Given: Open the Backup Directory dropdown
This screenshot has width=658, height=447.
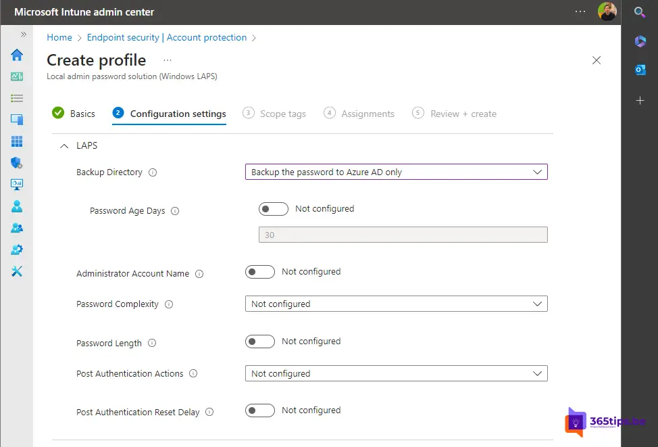Looking at the screenshot, I should (396, 172).
